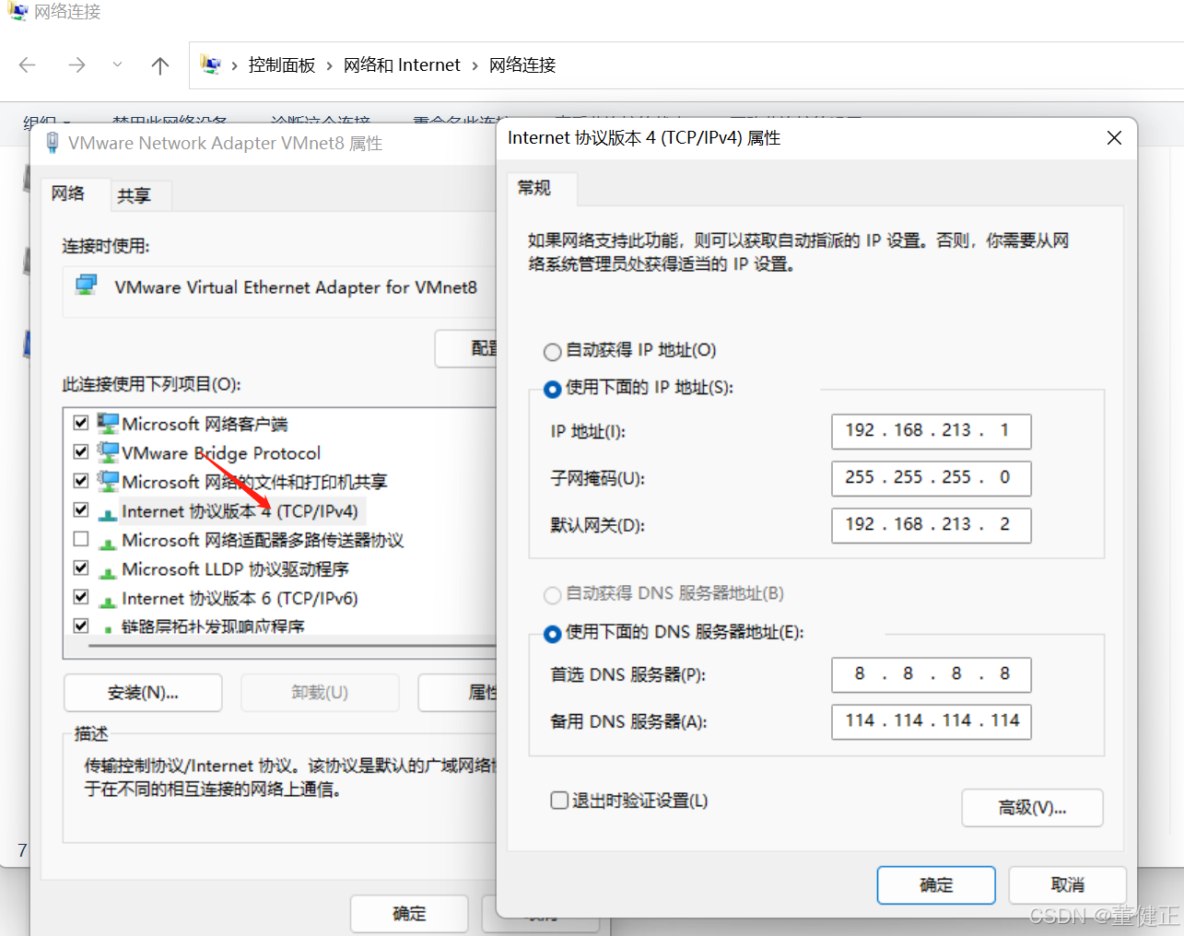1184x936 pixels.
Task: Click the 多路传送器协议 item icon
Action: pyautogui.click(x=108, y=543)
